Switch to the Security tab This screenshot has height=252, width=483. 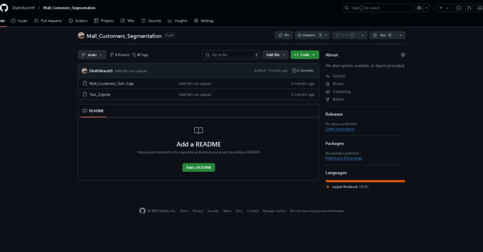(151, 21)
